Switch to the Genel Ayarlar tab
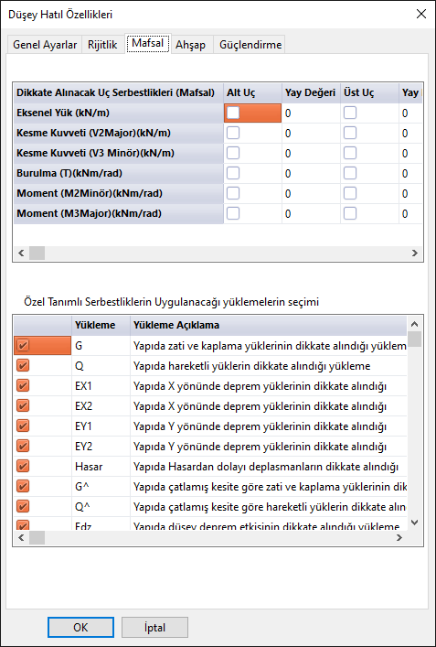This screenshot has width=436, height=647. point(45,45)
